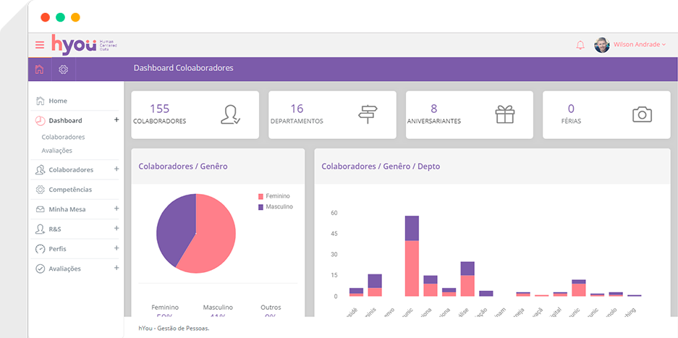Open the settings gear in purple bar
This screenshot has height=338, width=678.
click(x=64, y=69)
